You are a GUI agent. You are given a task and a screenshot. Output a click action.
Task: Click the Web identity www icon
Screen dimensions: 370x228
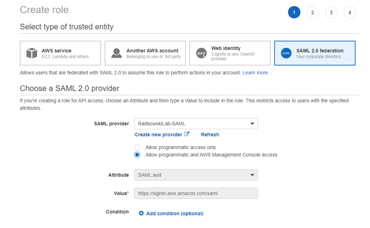(201, 53)
